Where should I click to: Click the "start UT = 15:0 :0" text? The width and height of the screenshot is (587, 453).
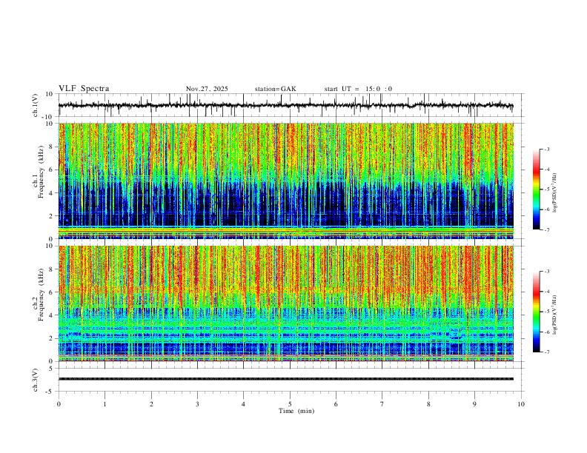[x=358, y=89]
